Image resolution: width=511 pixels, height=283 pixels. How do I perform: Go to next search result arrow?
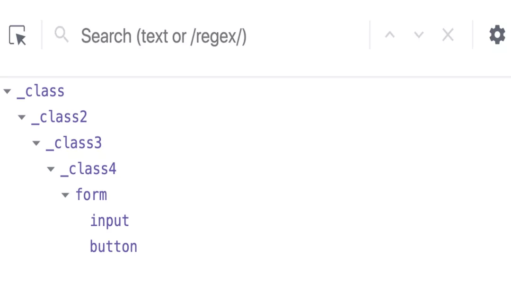pos(419,35)
